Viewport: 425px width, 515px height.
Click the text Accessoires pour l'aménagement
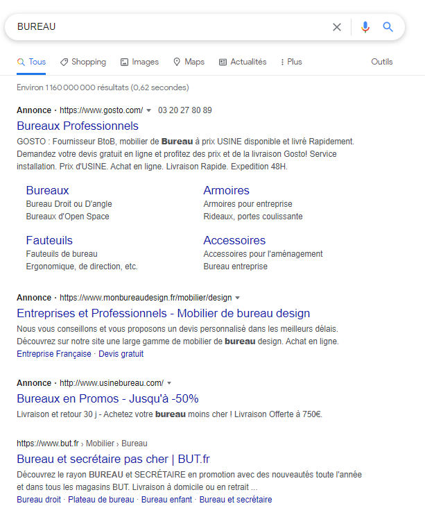pyautogui.click(x=263, y=254)
